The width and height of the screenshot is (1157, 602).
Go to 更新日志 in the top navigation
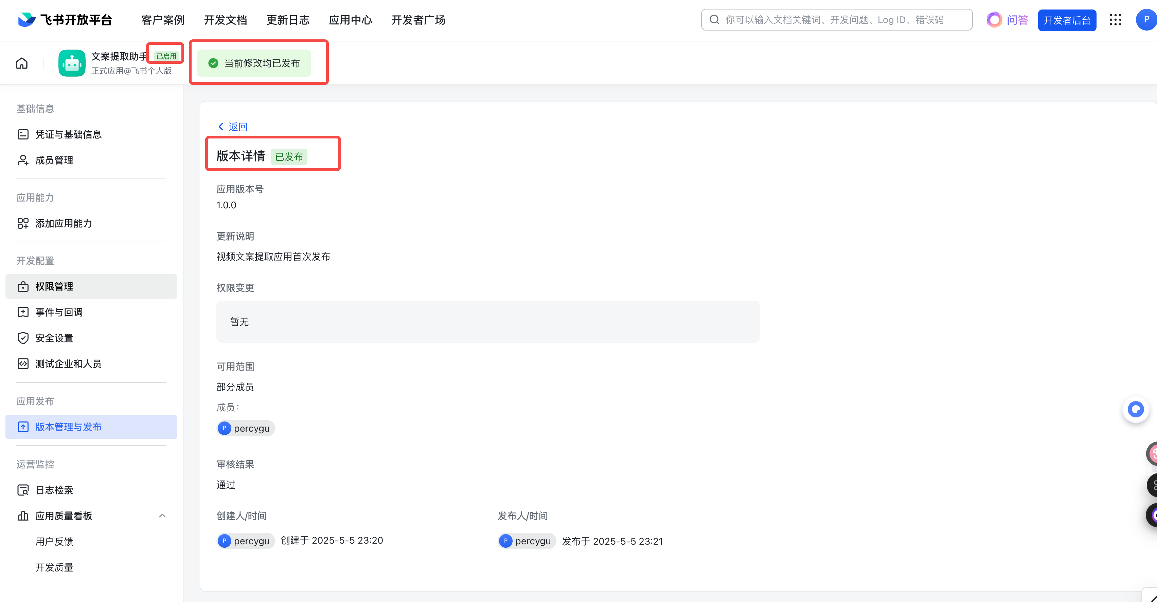coord(288,20)
